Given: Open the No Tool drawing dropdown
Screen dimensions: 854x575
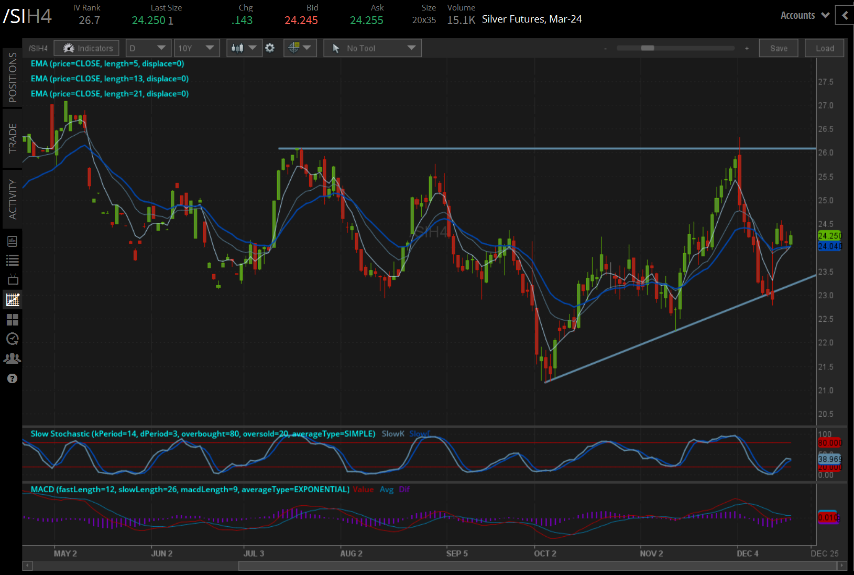Looking at the screenshot, I should [373, 48].
